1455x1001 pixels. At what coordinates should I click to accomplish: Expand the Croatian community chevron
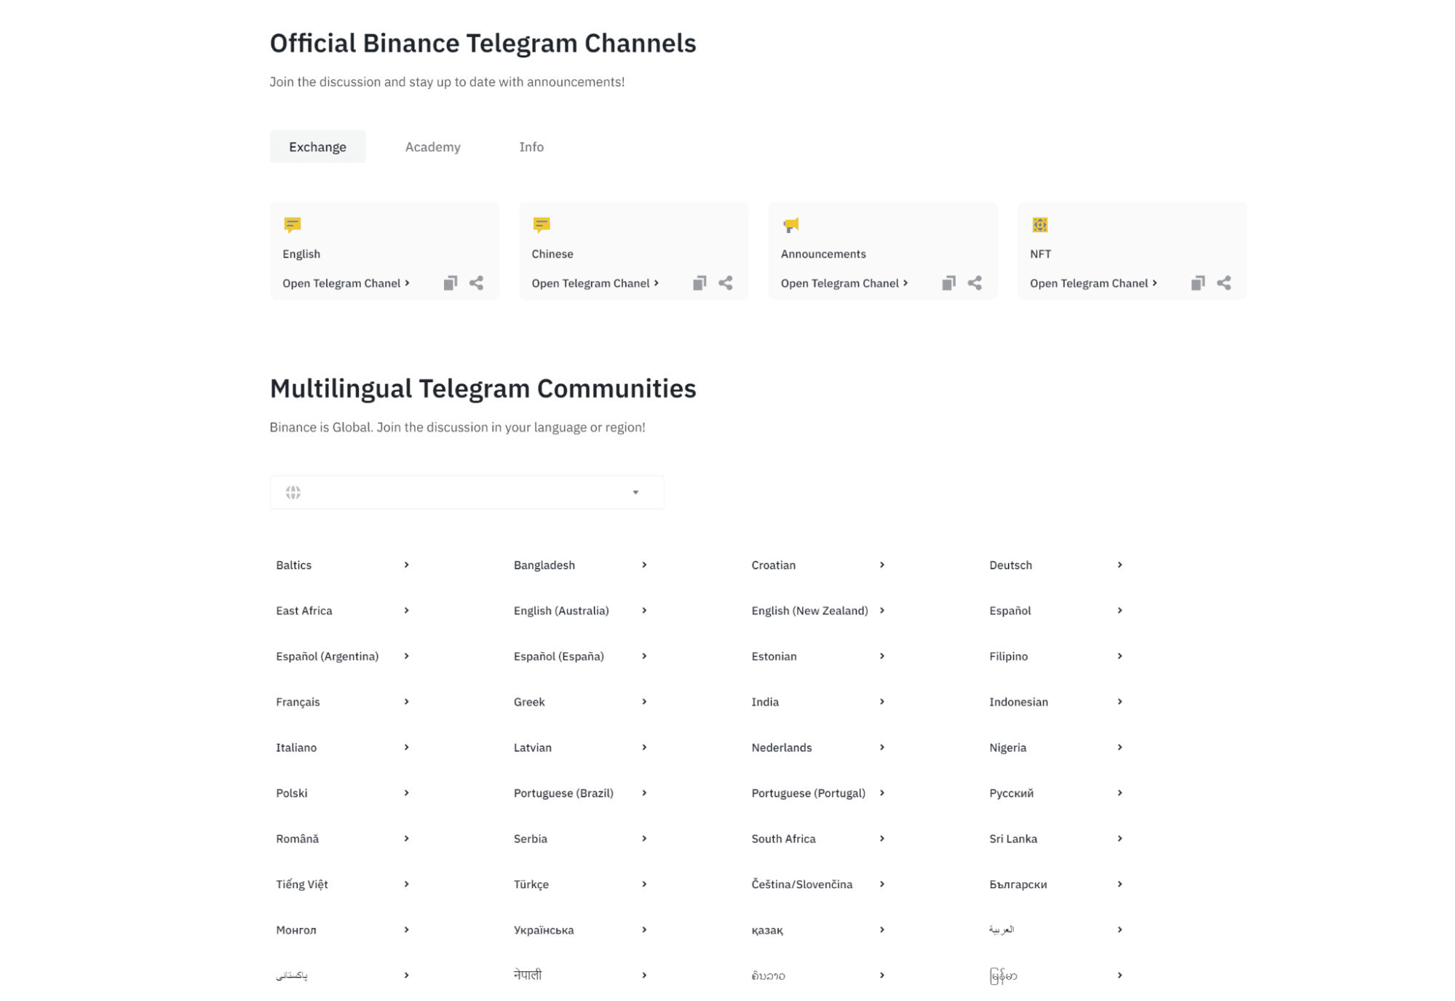pos(881,565)
